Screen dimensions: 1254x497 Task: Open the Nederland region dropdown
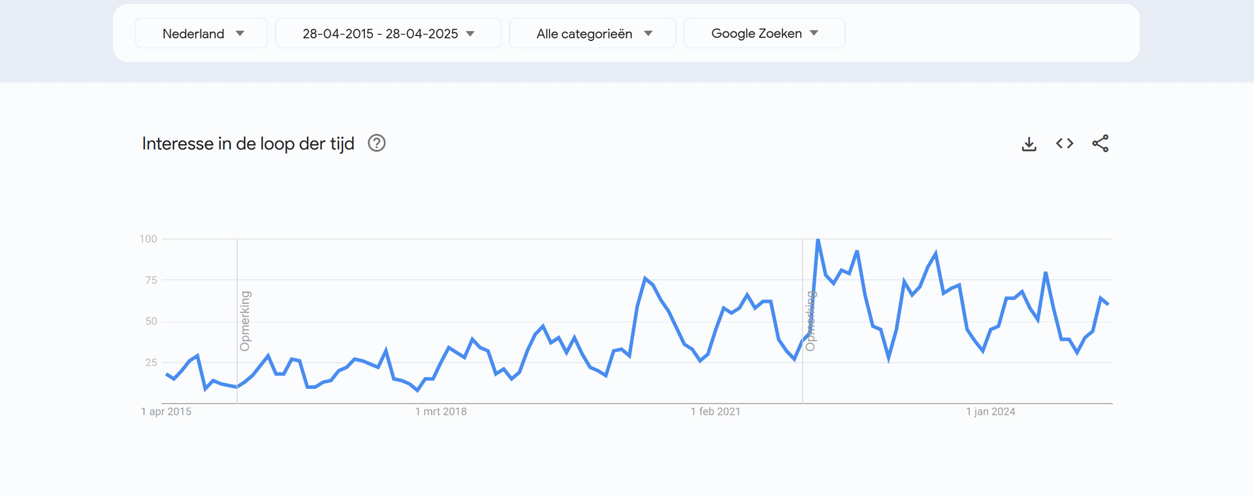pos(202,33)
